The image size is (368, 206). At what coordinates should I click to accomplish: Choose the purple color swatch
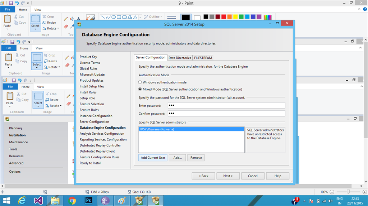tap(259, 16)
